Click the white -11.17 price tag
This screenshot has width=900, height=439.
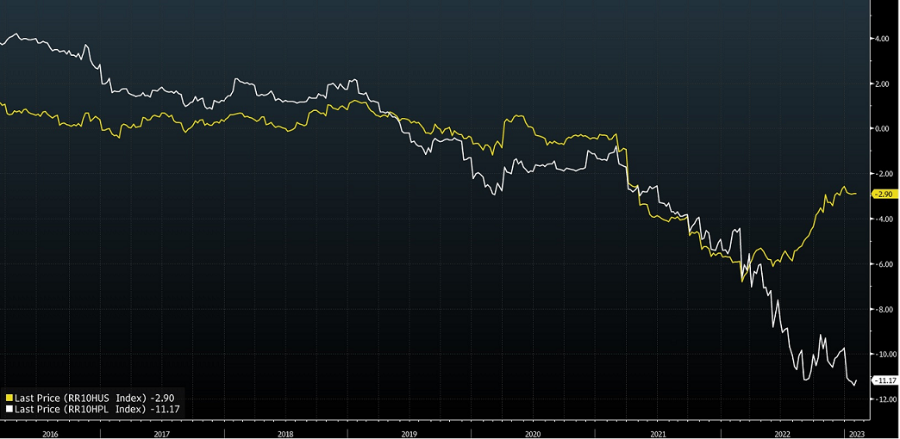pos(885,380)
